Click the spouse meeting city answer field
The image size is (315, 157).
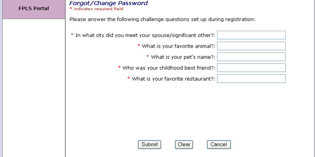[x=251, y=35]
